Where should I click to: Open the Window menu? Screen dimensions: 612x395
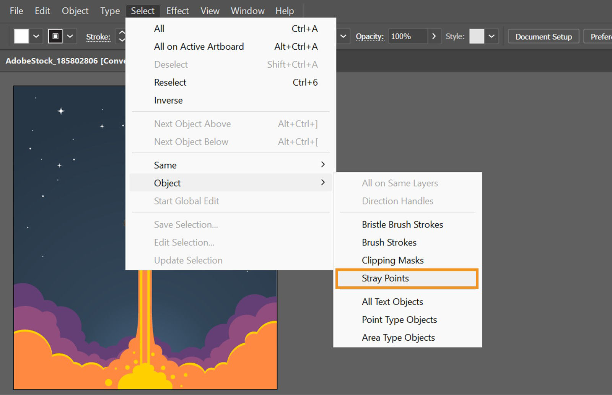tap(247, 11)
